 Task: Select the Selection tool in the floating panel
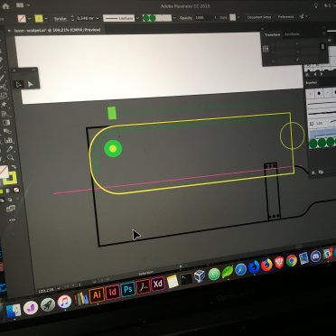coord(19,85)
